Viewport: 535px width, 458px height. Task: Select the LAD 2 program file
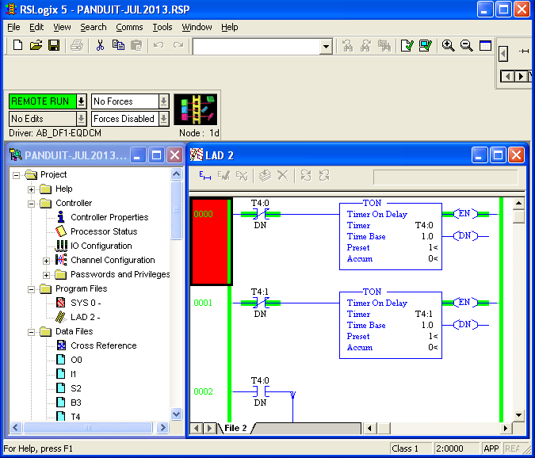[85, 317]
